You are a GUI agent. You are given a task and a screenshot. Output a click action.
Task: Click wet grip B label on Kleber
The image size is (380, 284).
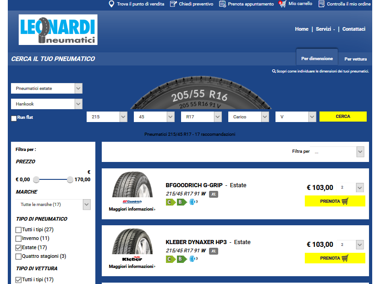pyautogui.click(x=182, y=259)
